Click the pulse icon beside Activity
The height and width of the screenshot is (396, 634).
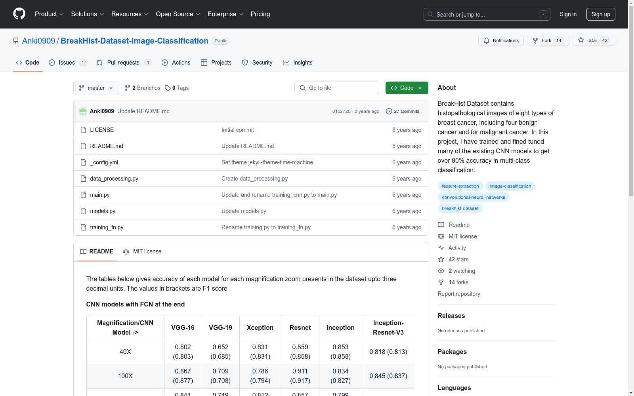(441, 248)
